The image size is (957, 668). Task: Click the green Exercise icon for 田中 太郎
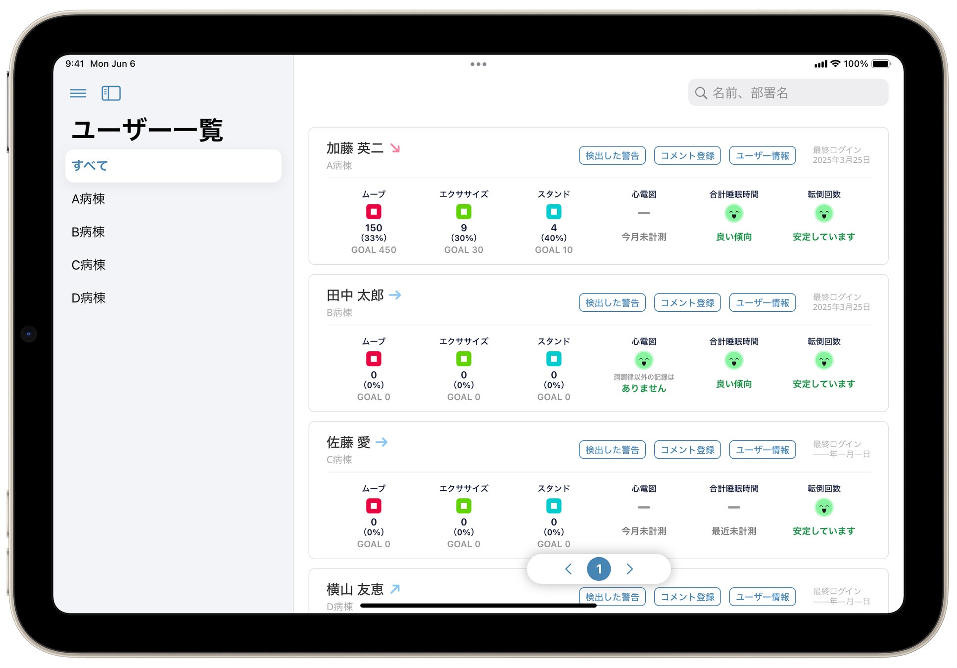pyautogui.click(x=464, y=359)
